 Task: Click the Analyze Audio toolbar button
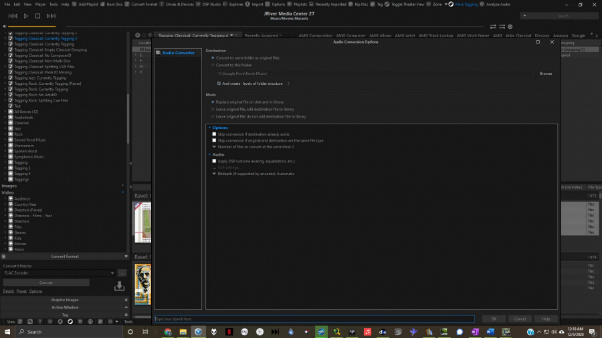point(495,4)
